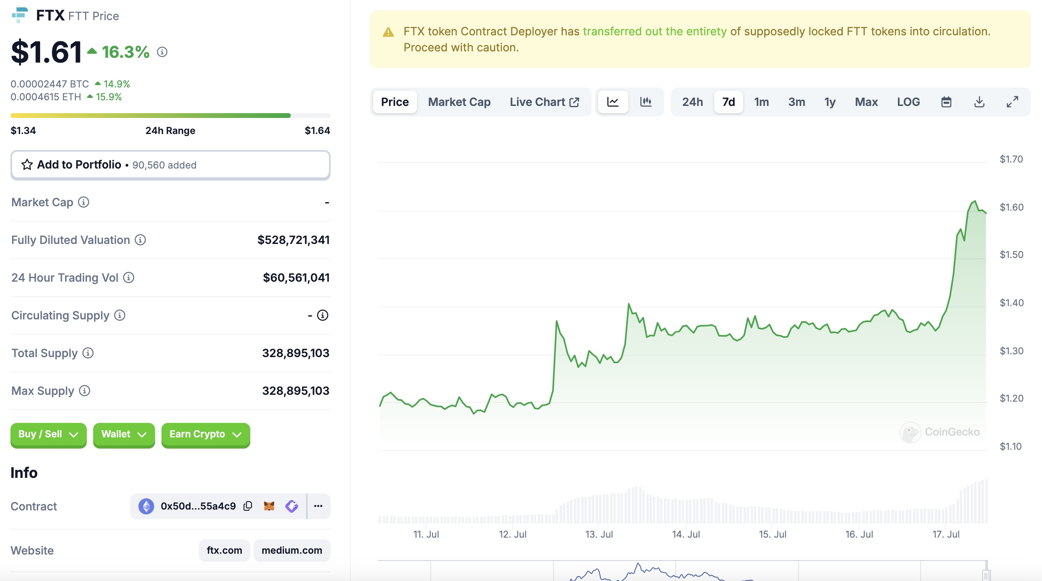The width and height of the screenshot is (1042, 581).
Task: Click the Add to Portfolio star button
Action: pos(170,165)
